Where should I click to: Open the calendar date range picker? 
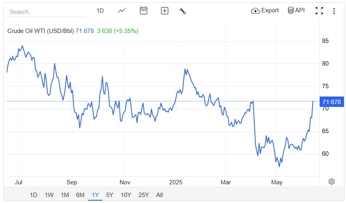pos(144,11)
